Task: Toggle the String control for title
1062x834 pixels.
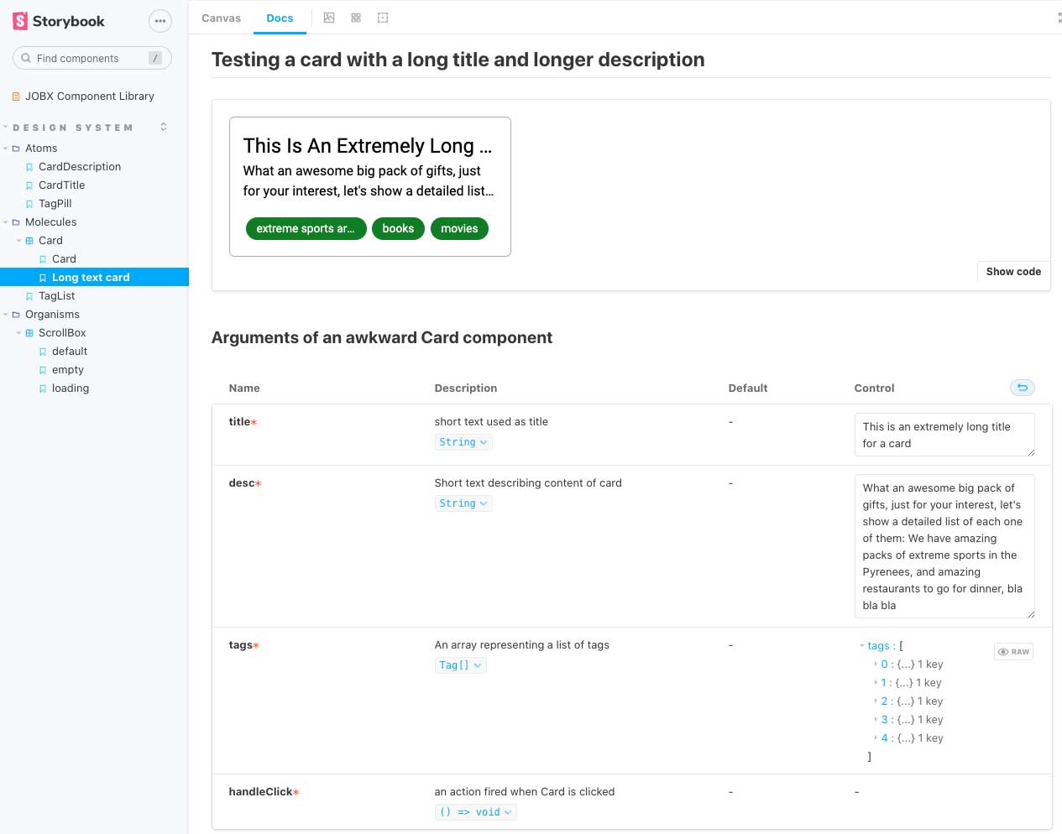Action: [x=463, y=442]
